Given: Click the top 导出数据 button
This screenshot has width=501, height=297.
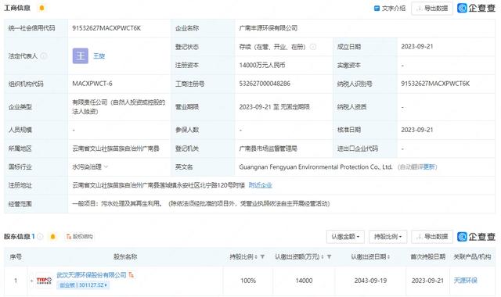Looking at the screenshot, I should tap(432, 9).
